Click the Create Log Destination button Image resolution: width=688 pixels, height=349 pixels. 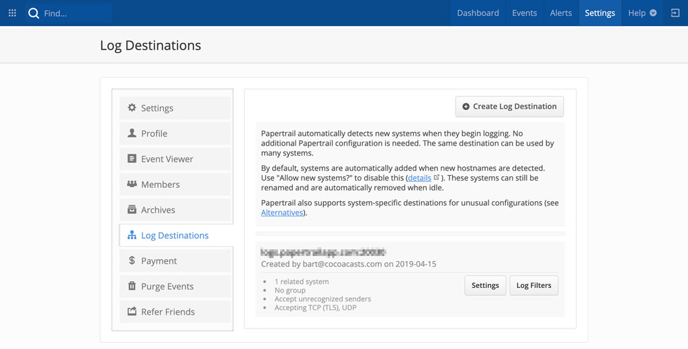point(509,107)
